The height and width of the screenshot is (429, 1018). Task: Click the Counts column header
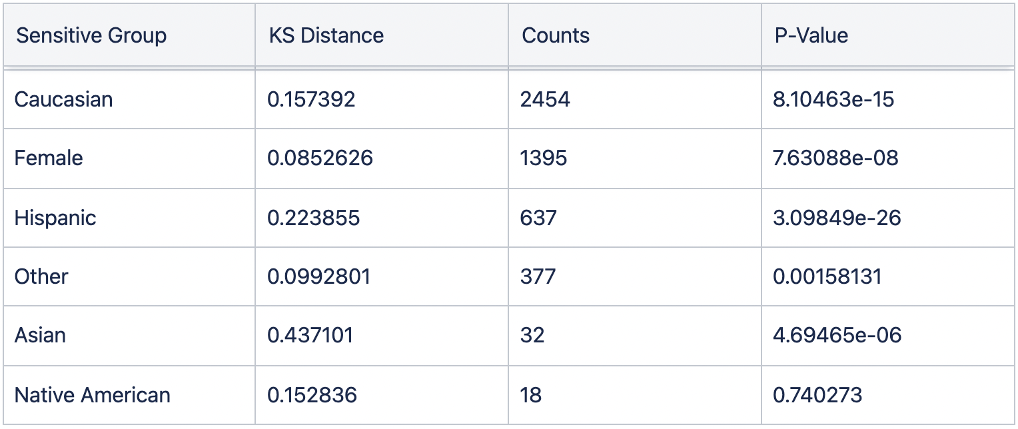pos(556,35)
